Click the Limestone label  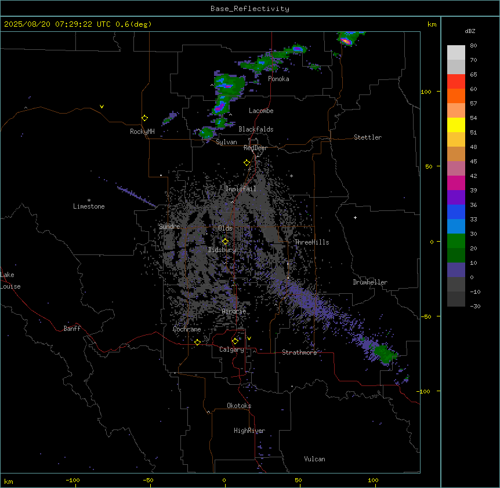tap(89, 206)
